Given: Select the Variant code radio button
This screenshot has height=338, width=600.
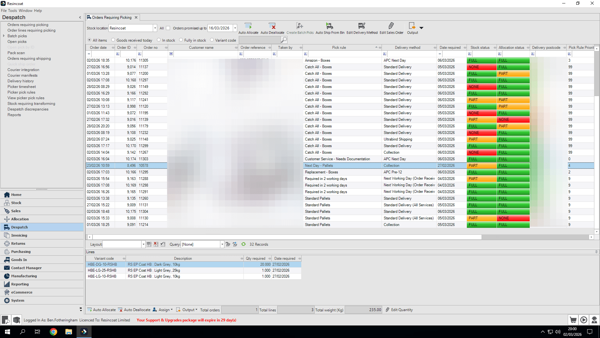Looking at the screenshot, I should [212, 40].
